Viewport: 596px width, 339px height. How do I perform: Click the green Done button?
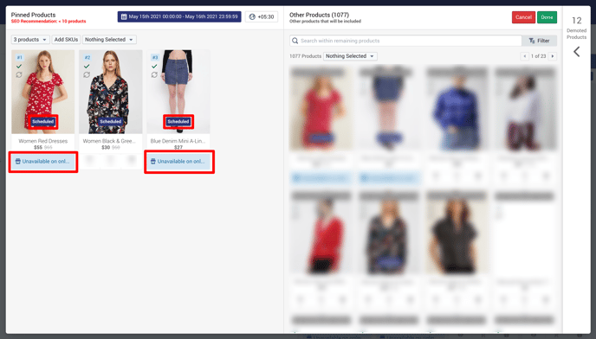[x=547, y=17]
